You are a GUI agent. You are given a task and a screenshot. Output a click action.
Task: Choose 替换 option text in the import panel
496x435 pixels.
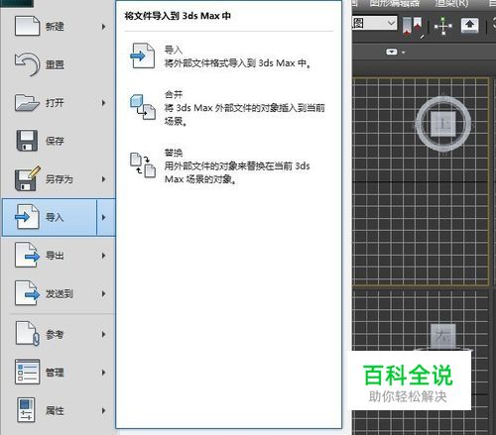point(174,153)
